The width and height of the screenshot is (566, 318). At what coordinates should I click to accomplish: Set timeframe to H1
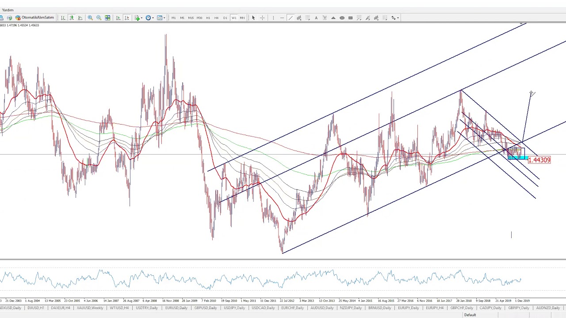208,18
